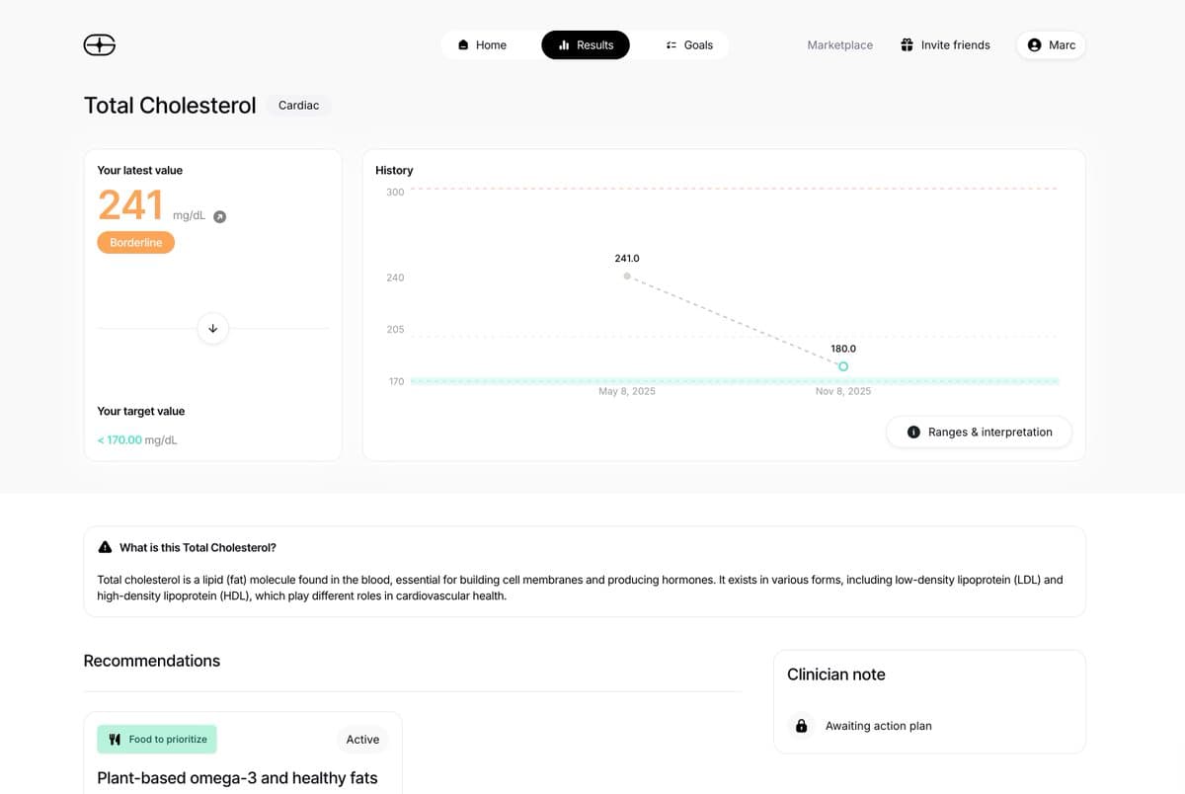Click the Total Cholesterol page heading
Image resolution: width=1185 pixels, height=794 pixels.
tap(170, 106)
